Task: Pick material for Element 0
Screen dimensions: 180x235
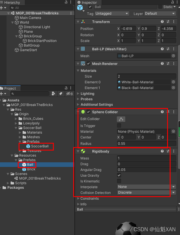Action: [x=173, y=82]
